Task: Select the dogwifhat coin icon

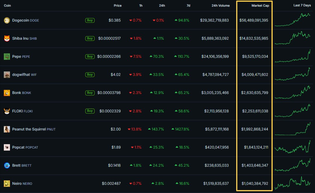Action: coord(7,75)
